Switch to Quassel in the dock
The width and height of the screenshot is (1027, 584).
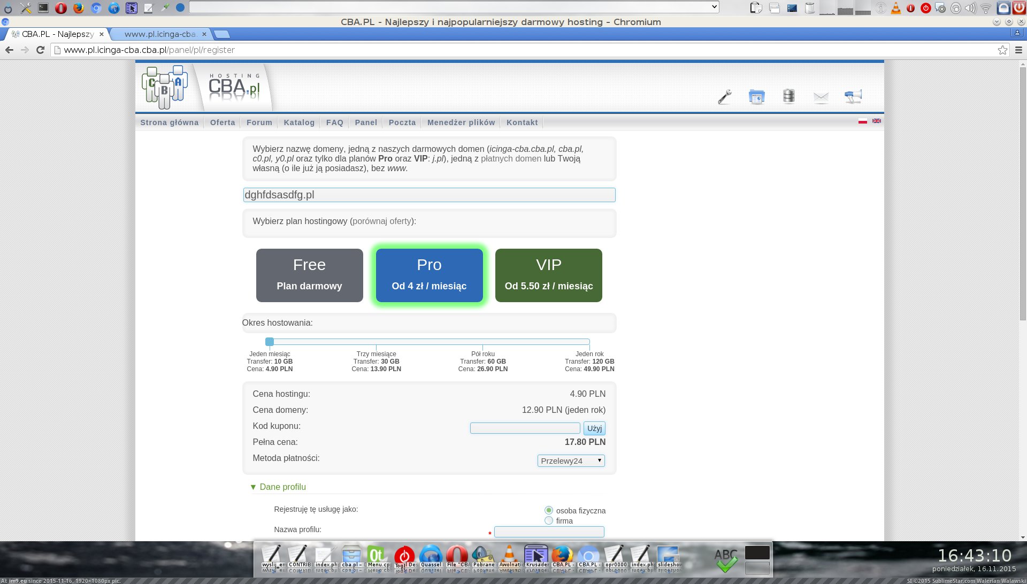click(x=431, y=557)
